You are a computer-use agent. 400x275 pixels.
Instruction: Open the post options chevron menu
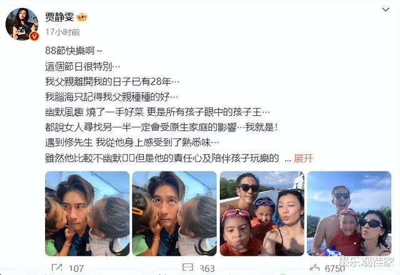point(386,10)
